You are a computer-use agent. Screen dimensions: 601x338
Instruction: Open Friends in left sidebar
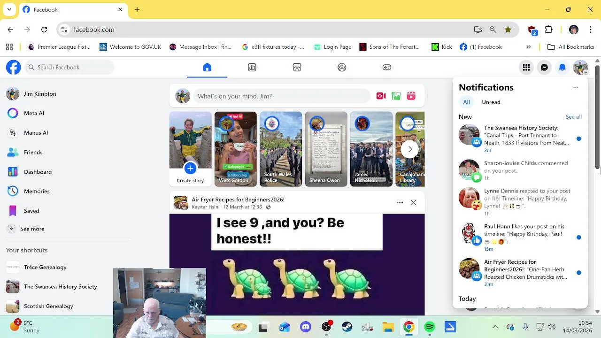(x=33, y=153)
